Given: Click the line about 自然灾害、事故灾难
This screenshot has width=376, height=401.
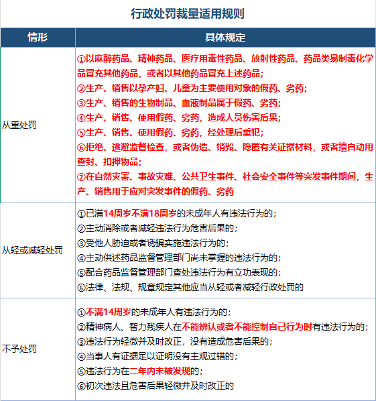Looking at the screenshot, I should (225, 184).
